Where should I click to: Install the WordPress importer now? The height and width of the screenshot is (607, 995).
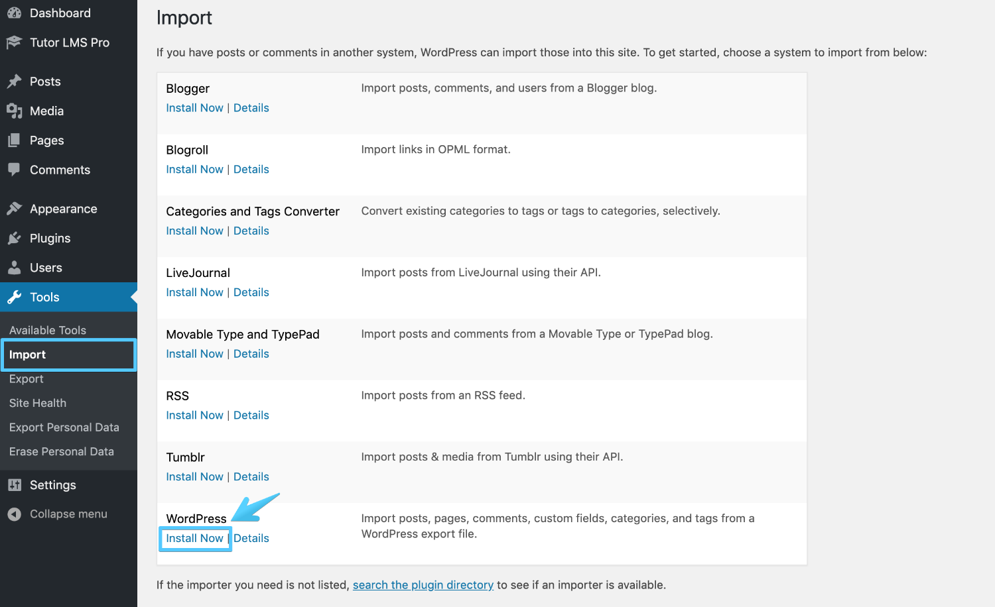[x=194, y=538]
